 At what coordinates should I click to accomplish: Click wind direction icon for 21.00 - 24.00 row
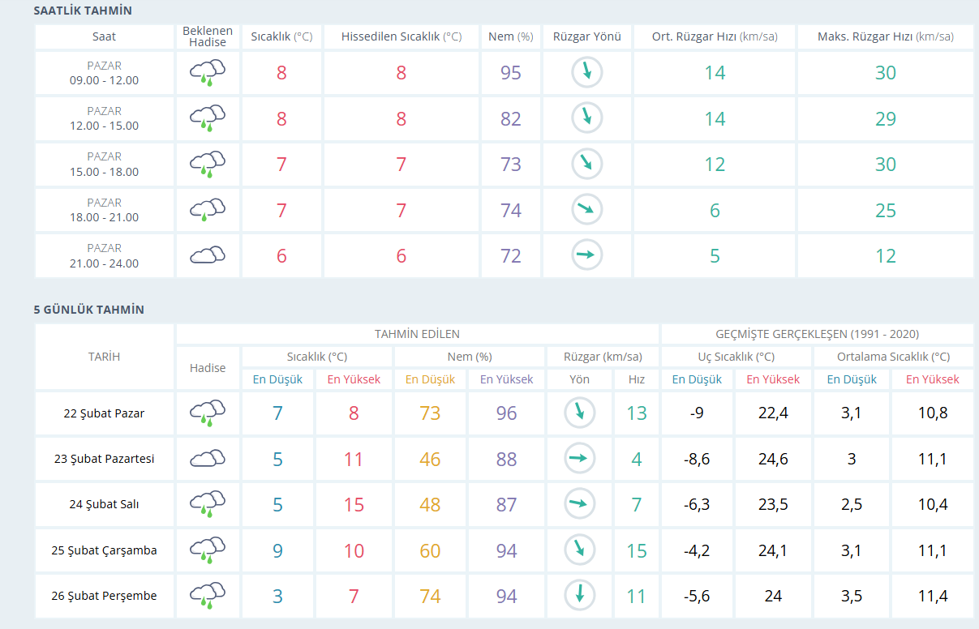click(x=587, y=255)
